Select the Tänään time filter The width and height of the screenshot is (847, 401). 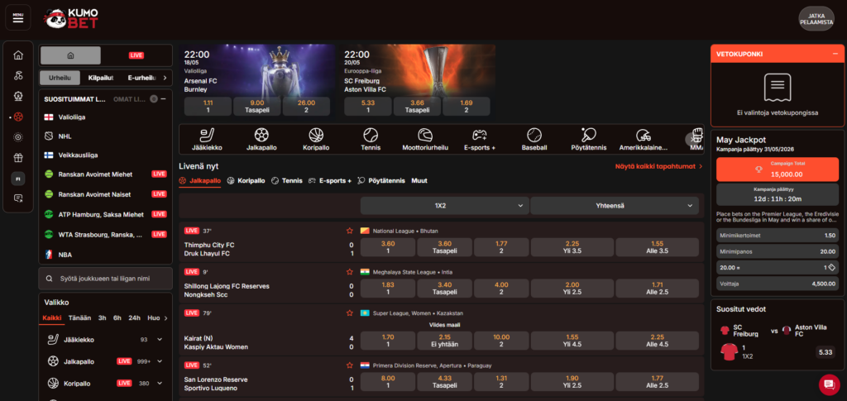(x=80, y=317)
